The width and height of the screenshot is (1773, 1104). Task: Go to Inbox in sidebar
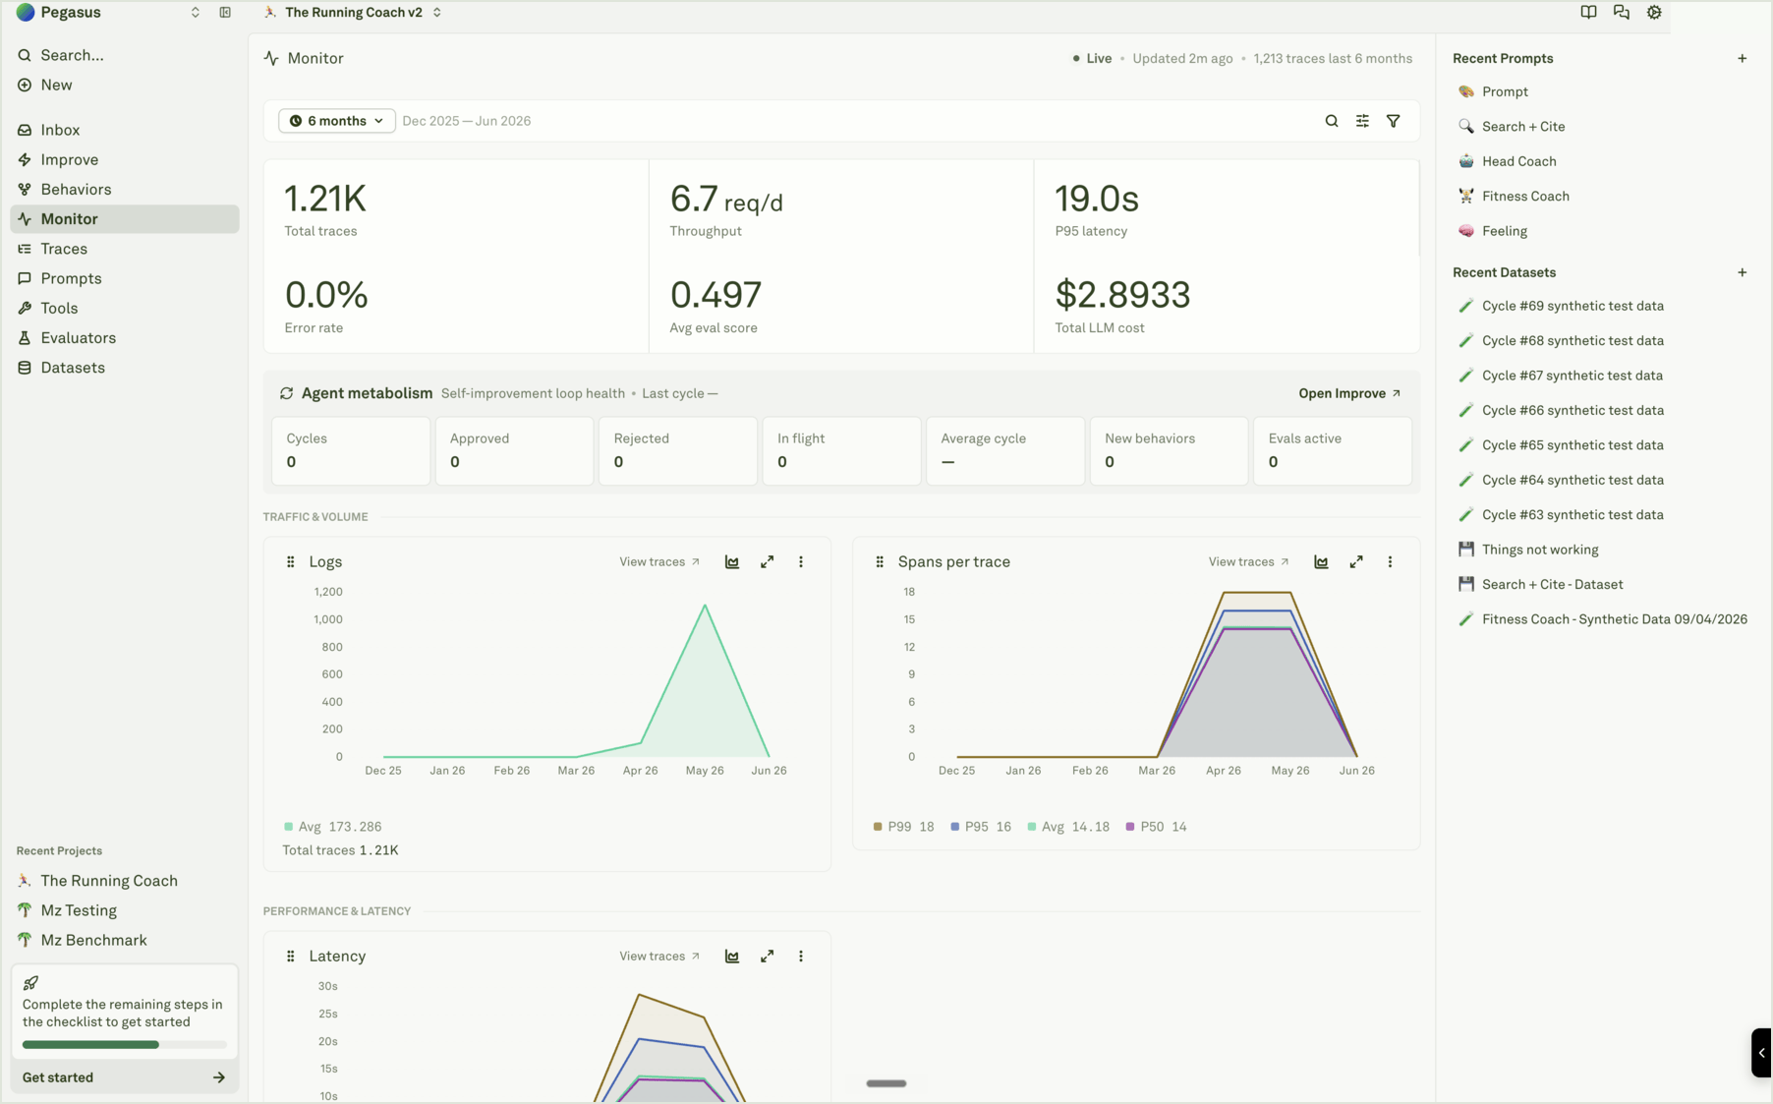(x=125, y=130)
